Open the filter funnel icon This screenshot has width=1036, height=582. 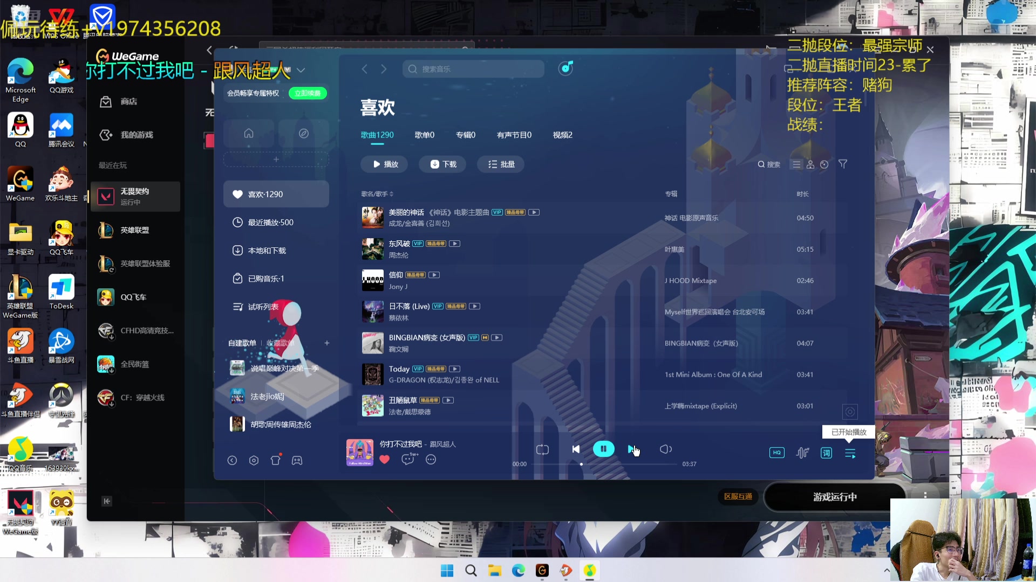pyautogui.click(x=843, y=164)
